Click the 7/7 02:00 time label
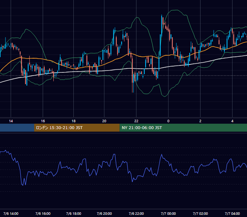The image size is (247, 217). pyautogui.click(x=200, y=213)
